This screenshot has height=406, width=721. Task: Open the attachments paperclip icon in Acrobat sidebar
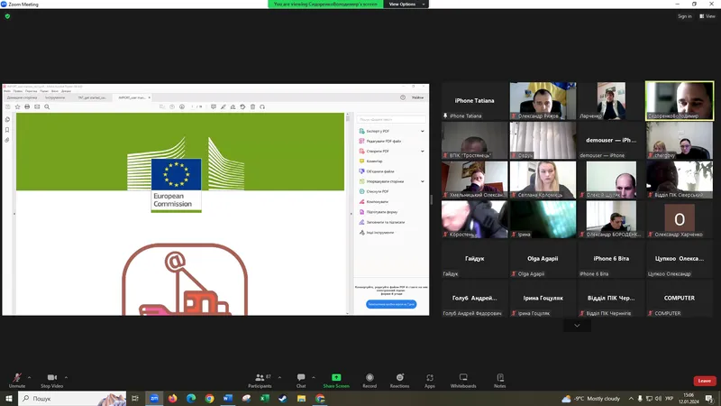(x=7, y=140)
